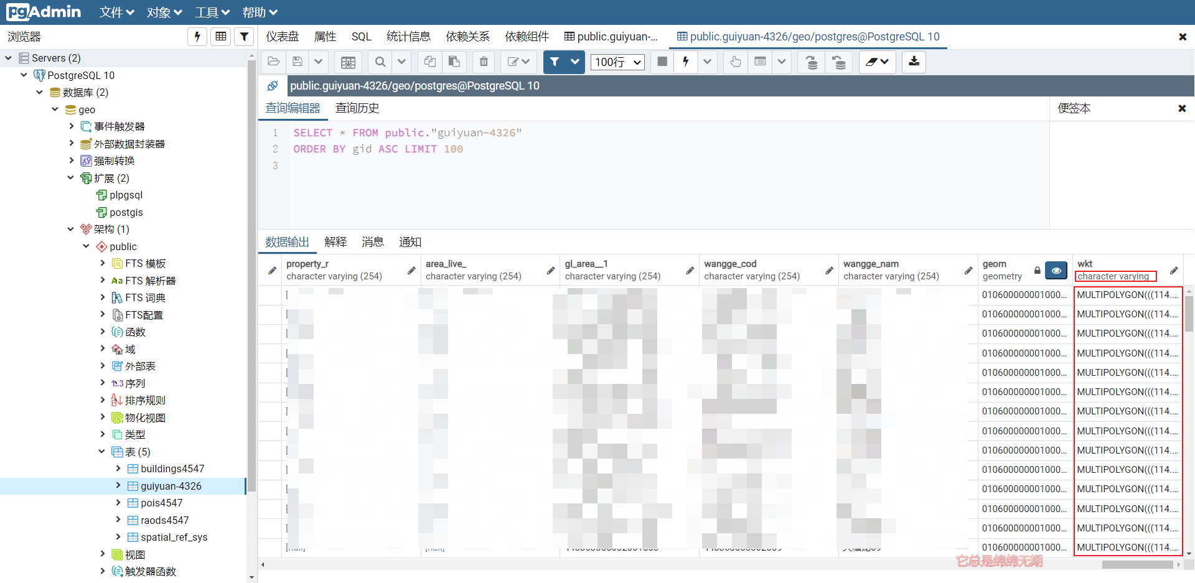Click the list view toolbar icon
The height and width of the screenshot is (583, 1195).
760,62
